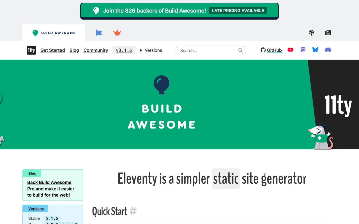
Task: Go to Get Started page
Action: [x=53, y=50]
